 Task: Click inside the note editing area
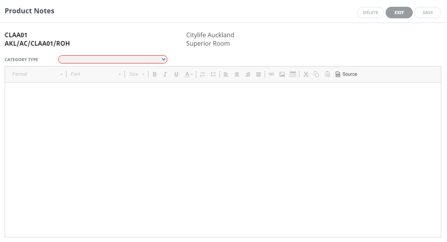coord(223,160)
